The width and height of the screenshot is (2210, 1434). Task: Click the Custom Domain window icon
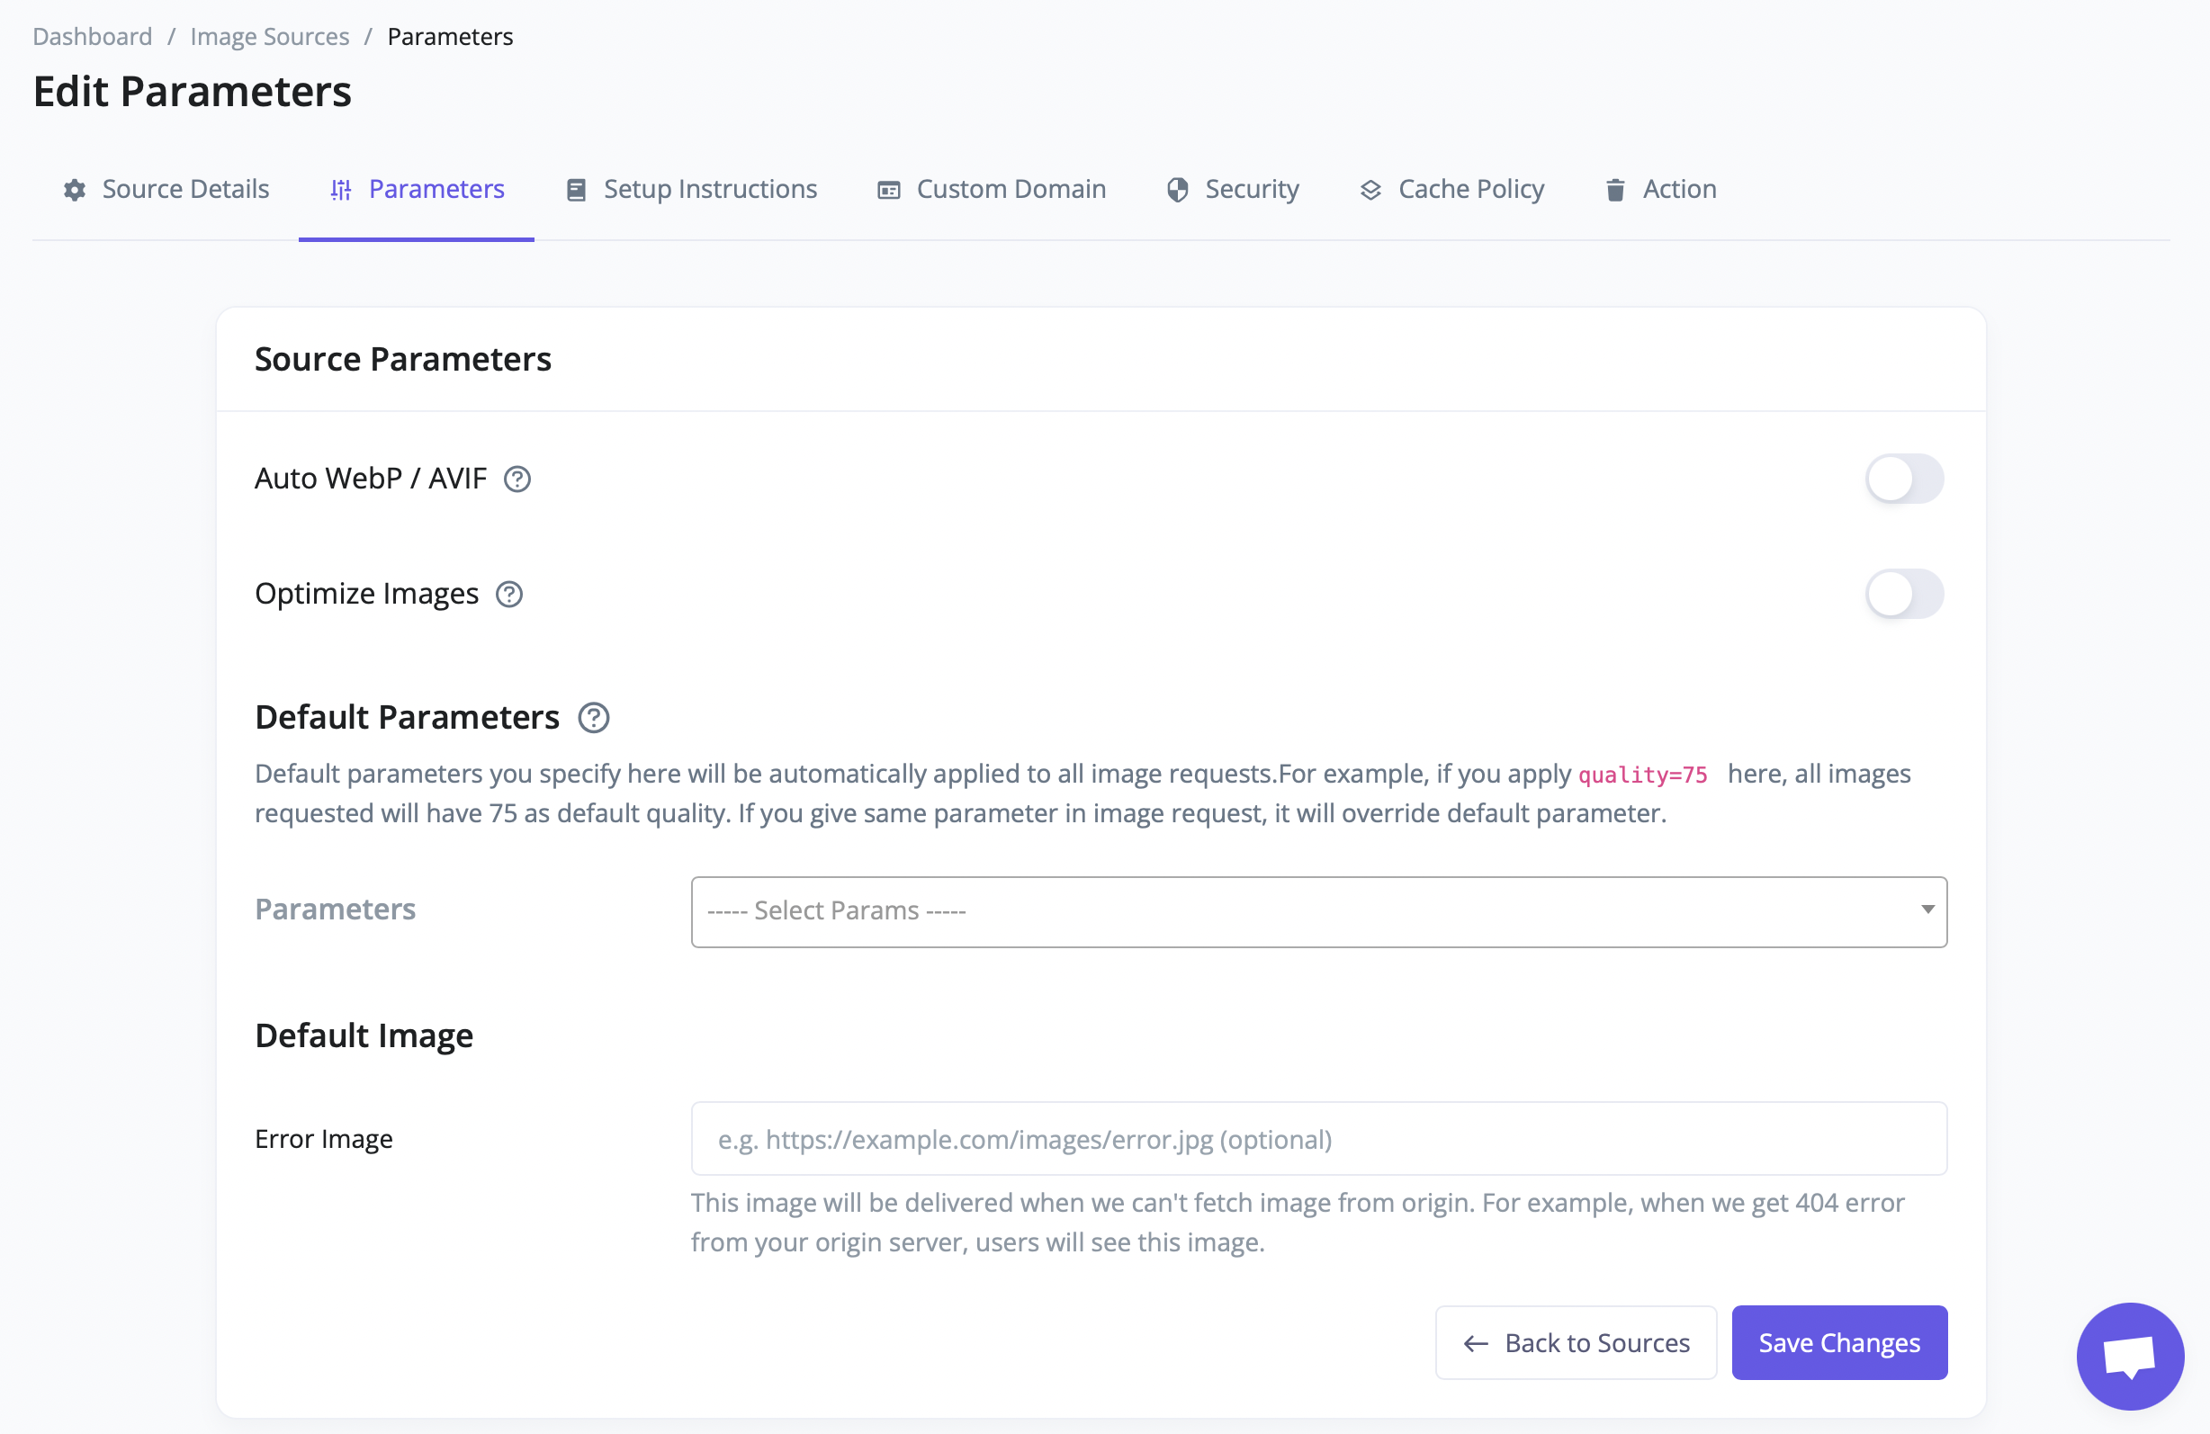click(x=889, y=191)
